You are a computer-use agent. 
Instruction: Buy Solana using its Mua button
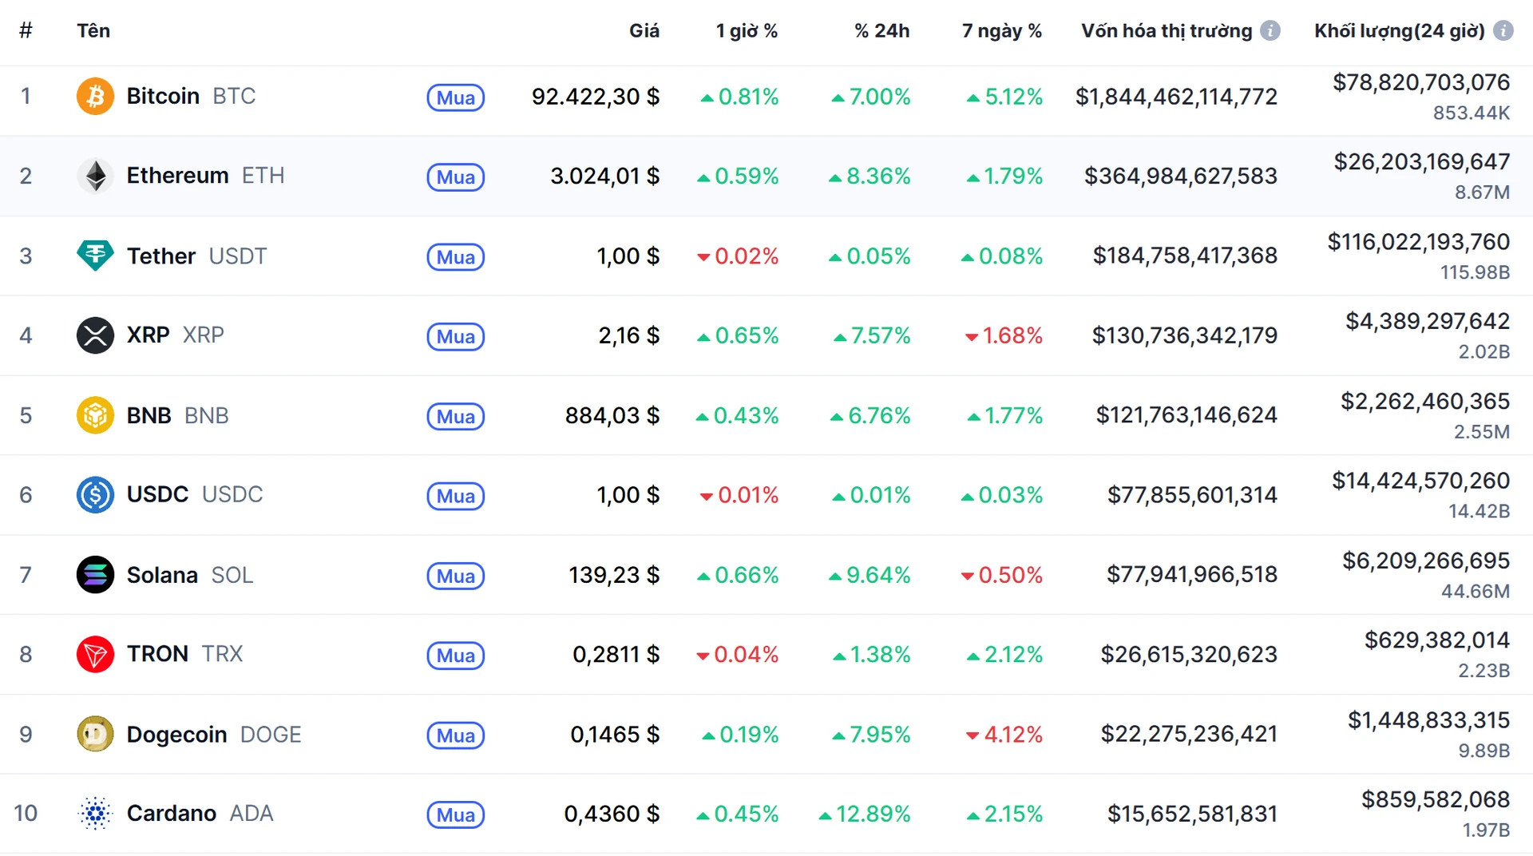[x=455, y=576]
